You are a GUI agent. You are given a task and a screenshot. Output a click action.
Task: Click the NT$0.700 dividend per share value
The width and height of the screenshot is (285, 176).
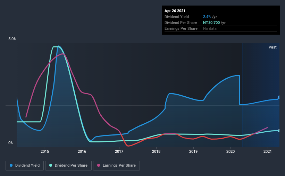[211, 23]
